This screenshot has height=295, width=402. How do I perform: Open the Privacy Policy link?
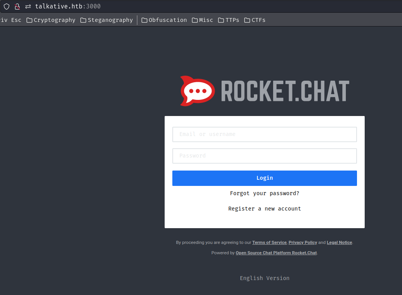tap(303, 242)
